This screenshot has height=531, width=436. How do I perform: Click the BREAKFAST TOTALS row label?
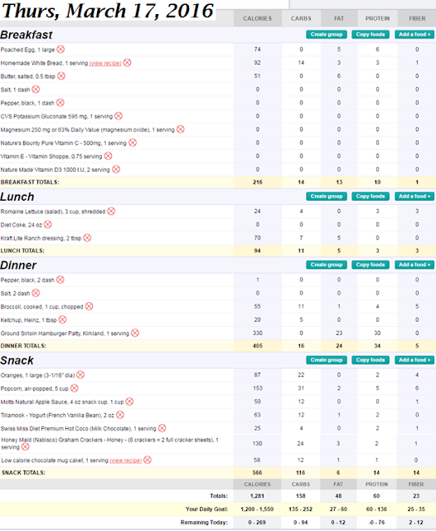tap(30, 183)
